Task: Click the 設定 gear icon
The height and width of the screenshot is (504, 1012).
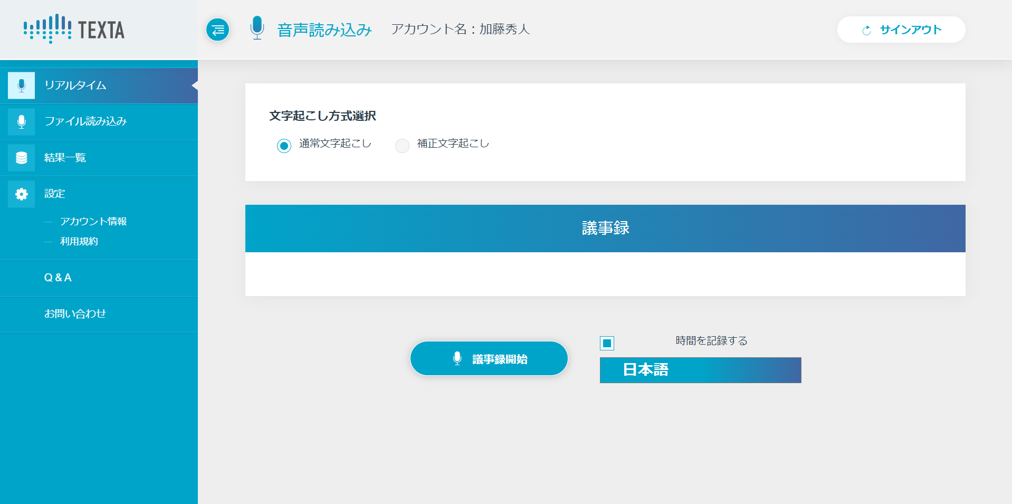Action: [x=21, y=194]
